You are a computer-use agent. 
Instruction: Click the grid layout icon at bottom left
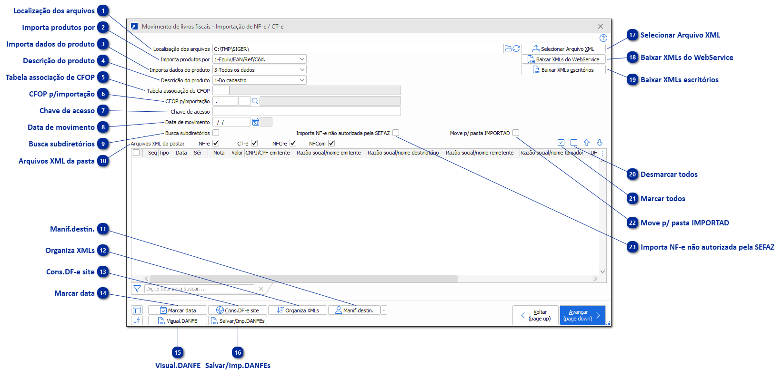(137, 310)
